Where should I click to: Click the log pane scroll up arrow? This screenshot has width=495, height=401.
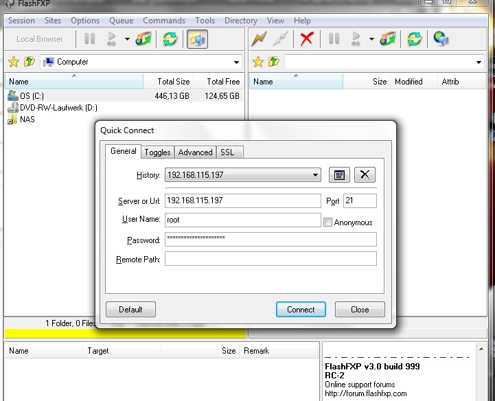coord(481,349)
